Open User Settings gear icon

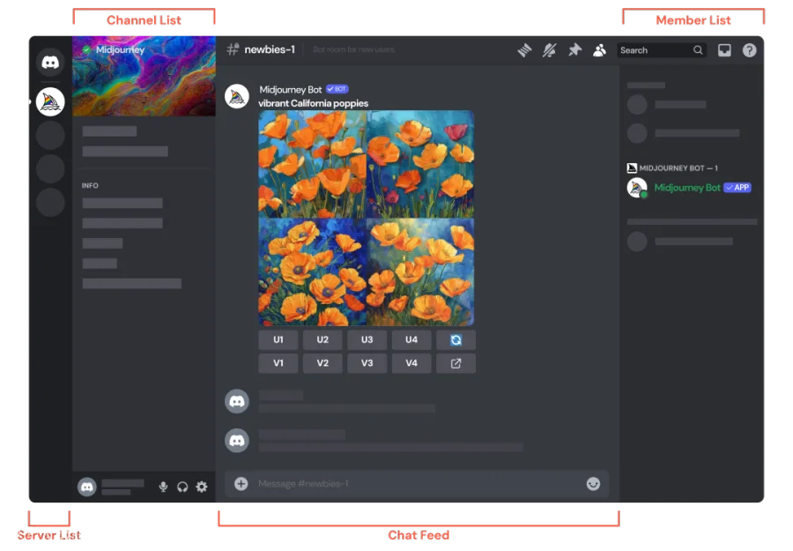click(202, 487)
